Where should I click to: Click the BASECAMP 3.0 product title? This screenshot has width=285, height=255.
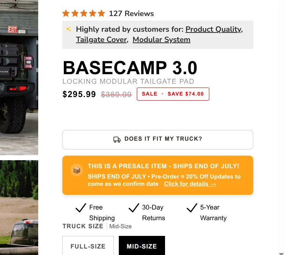[130, 68]
